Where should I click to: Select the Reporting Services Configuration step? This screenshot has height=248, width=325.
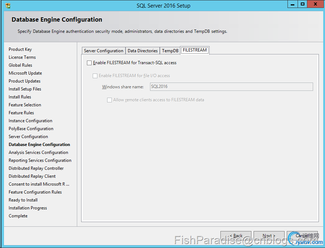coord(40,160)
